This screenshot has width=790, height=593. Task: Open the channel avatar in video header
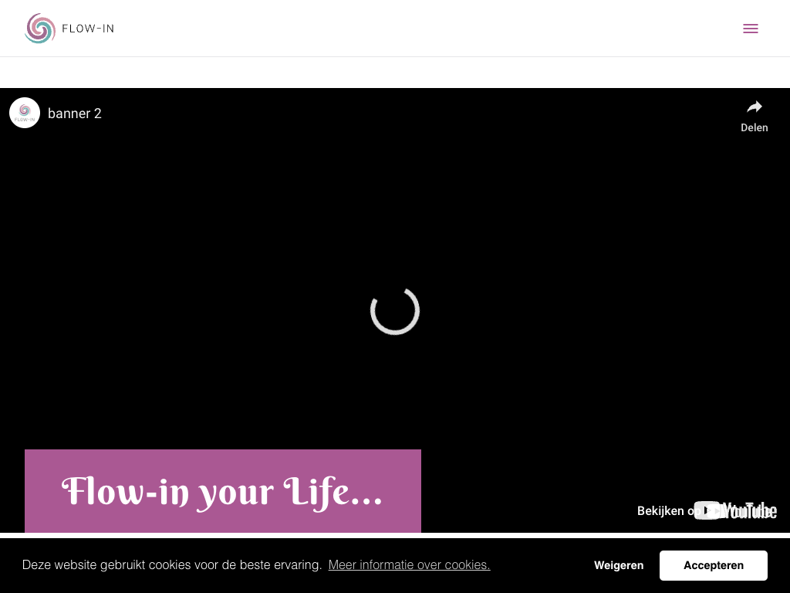25,113
